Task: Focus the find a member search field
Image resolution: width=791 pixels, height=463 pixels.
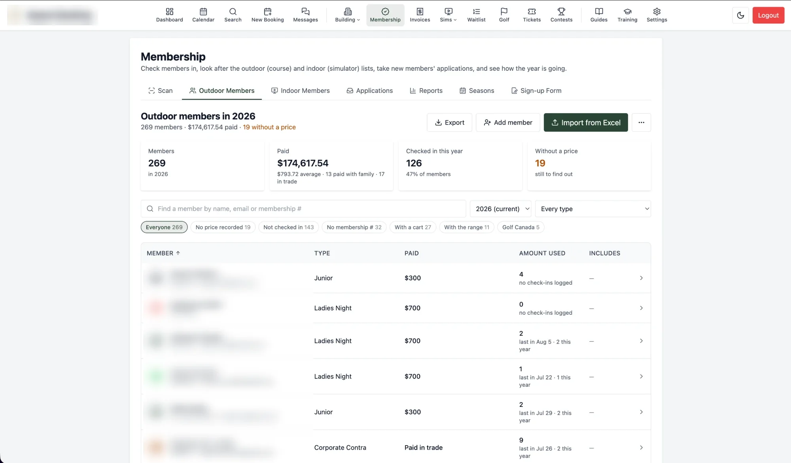Action: click(x=303, y=209)
